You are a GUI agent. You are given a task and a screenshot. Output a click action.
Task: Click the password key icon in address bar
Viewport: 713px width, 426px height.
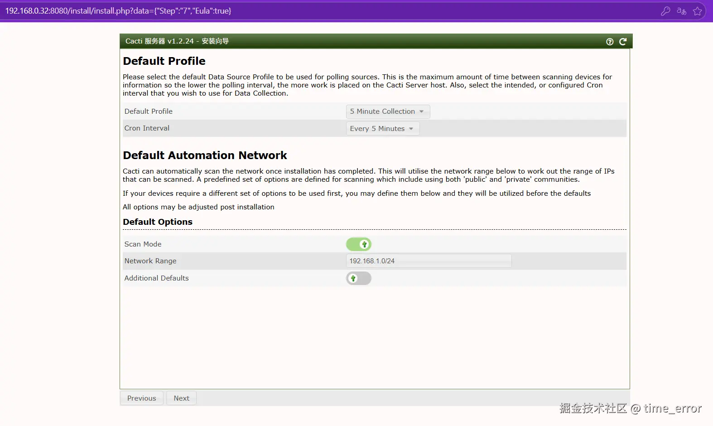tap(665, 11)
